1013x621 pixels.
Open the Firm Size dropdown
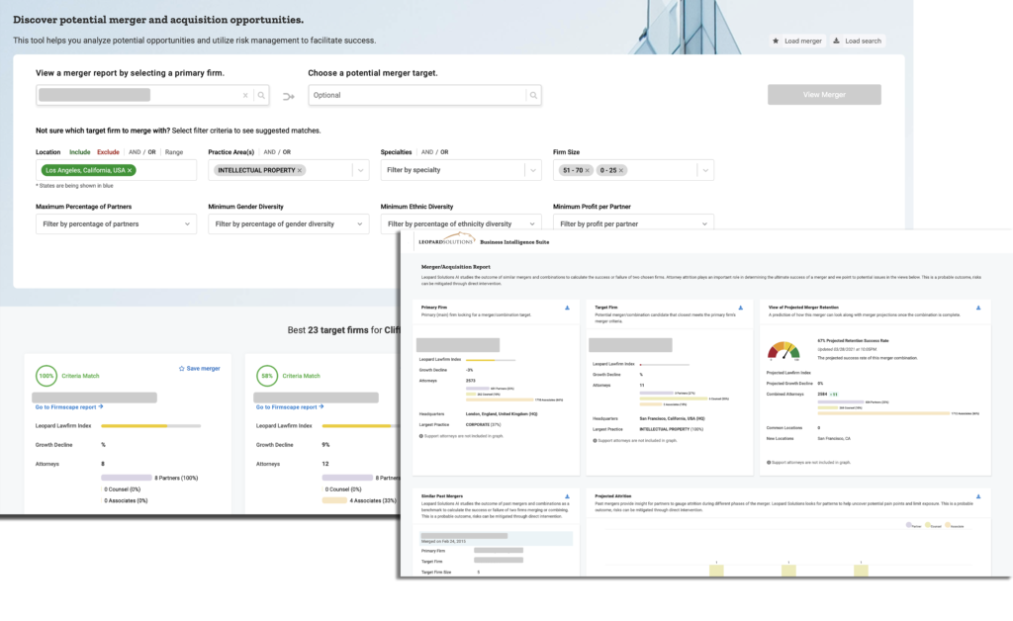pyautogui.click(x=706, y=170)
